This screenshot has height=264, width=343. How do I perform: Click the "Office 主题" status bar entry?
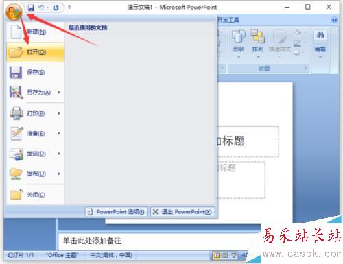pos(62,255)
